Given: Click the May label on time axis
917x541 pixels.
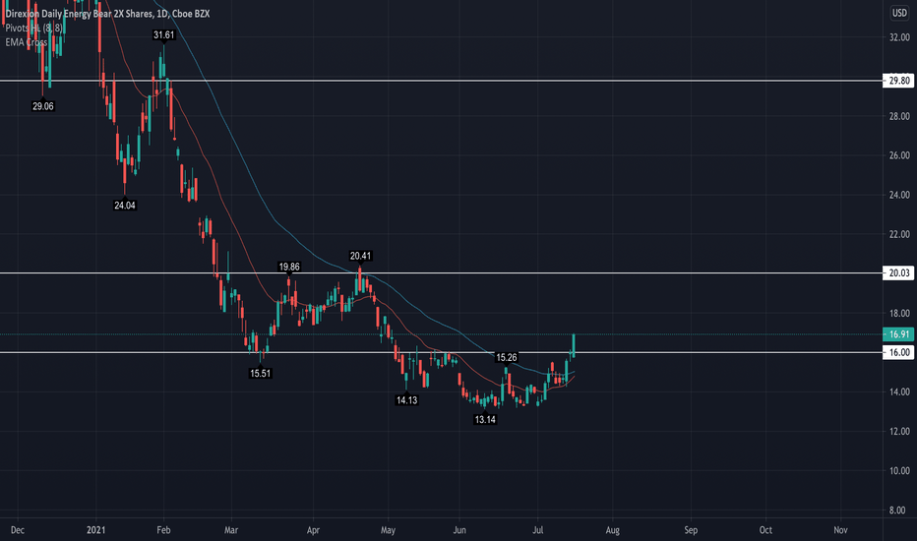Looking at the screenshot, I should point(388,530).
